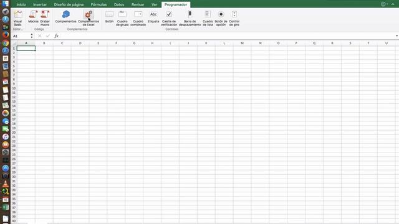
Task: Select column H header
Action: (152, 43)
